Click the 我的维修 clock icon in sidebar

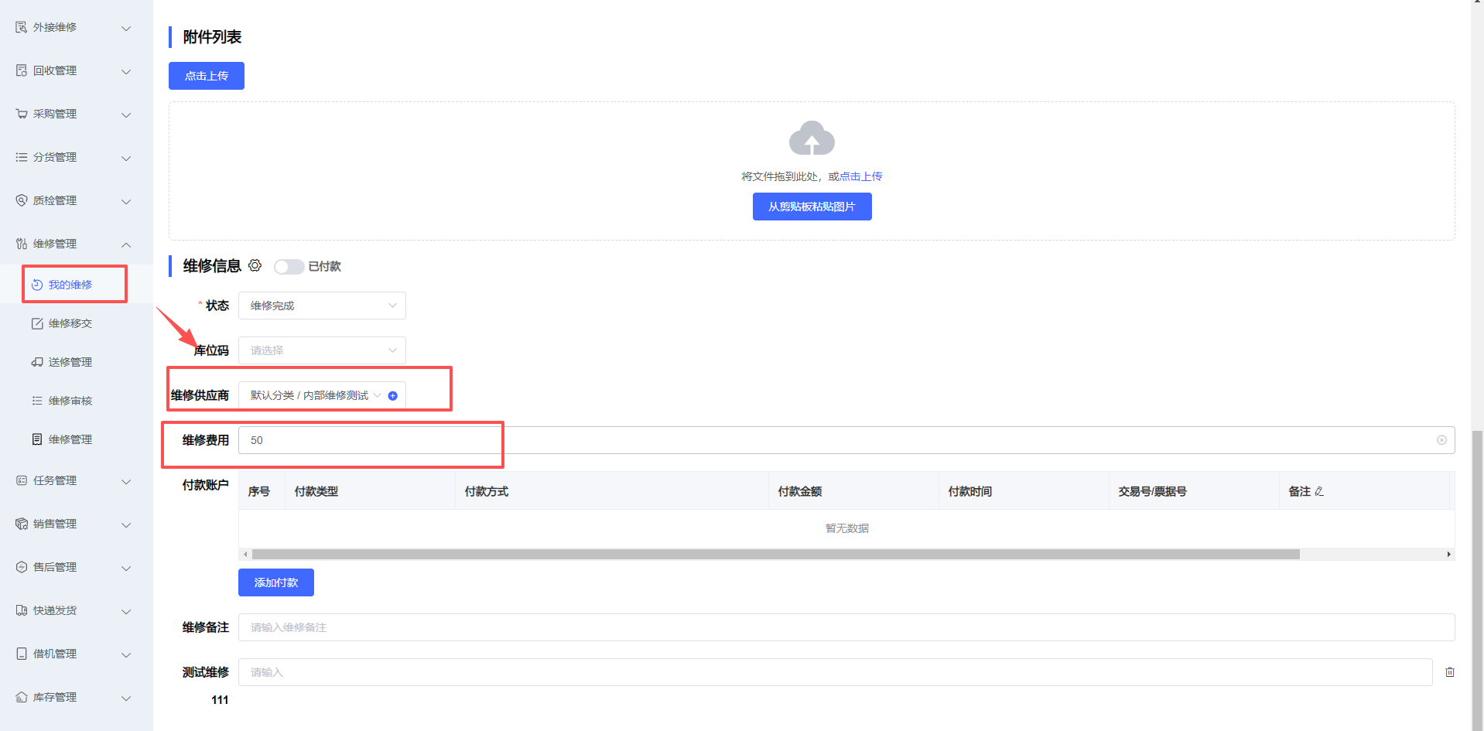coord(37,285)
